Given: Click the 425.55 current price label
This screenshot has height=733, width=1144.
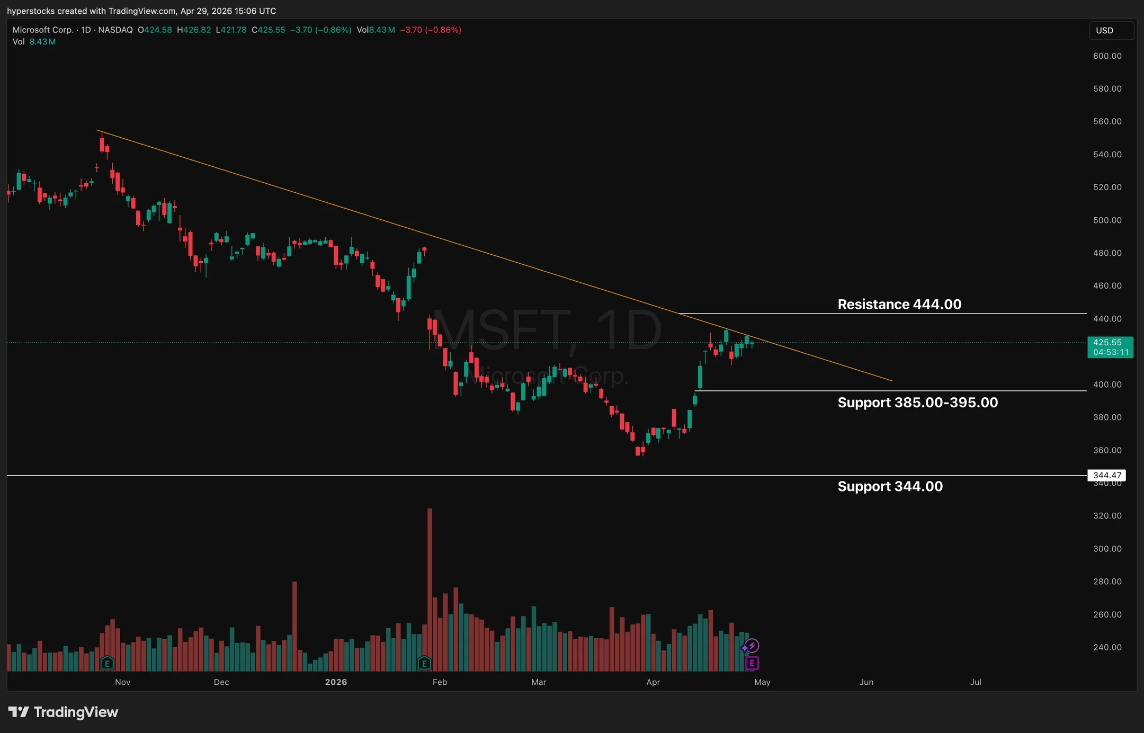Looking at the screenshot, I should tap(1110, 347).
